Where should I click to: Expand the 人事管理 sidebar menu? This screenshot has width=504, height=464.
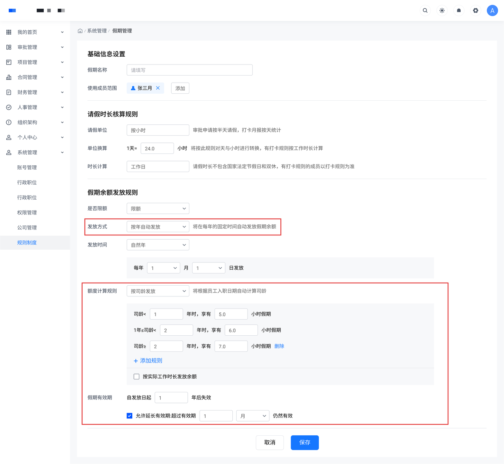(x=35, y=107)
